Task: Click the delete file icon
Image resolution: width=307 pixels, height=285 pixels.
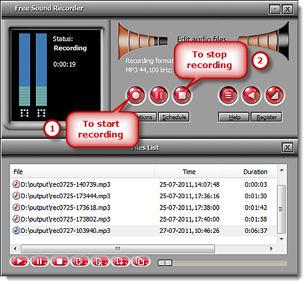Action: 99,261
